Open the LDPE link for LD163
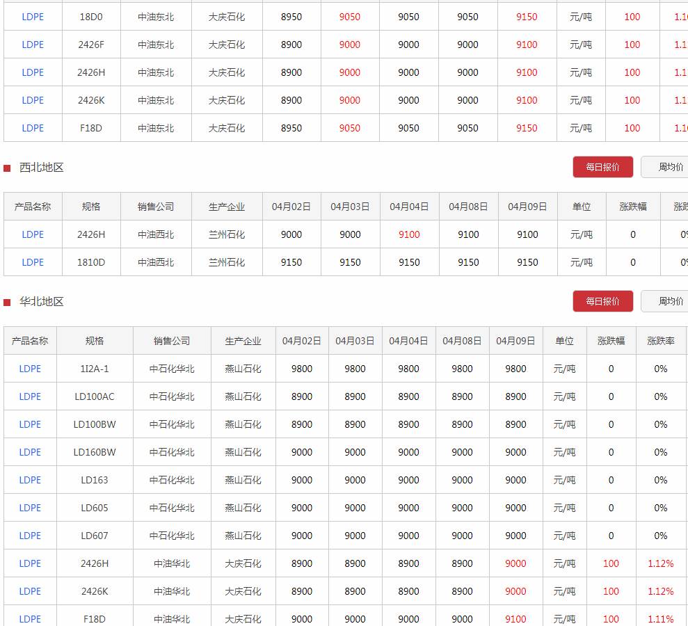This screenshot has width=688, height=626. pyautogui.click(x=30, y=480)
